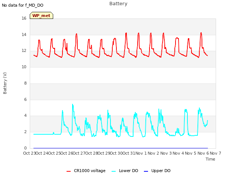The width and height of the screenshot is (238, 178).
Task: Click the y-axis value 14
Action: (24, 34)
